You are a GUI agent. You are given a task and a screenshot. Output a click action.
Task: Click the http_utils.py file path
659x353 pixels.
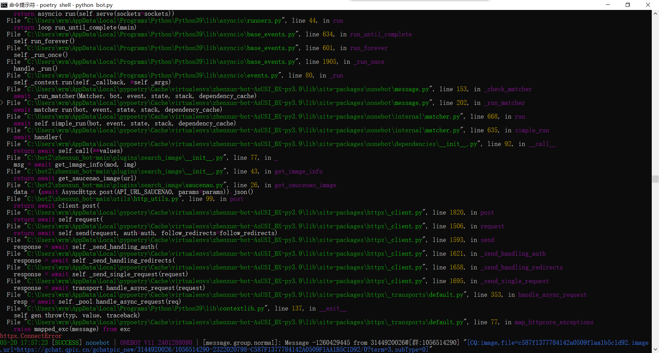tap(103, 199)
